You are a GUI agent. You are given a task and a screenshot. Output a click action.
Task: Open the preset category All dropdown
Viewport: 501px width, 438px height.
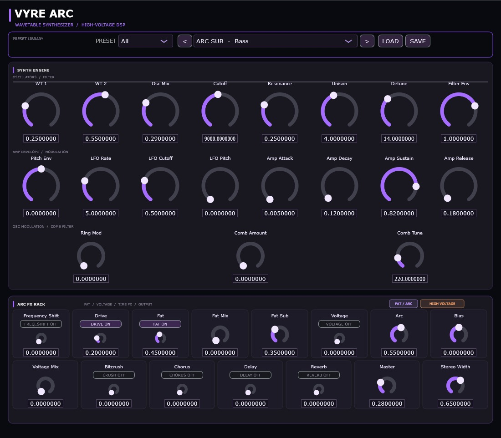tap(146, 41)
